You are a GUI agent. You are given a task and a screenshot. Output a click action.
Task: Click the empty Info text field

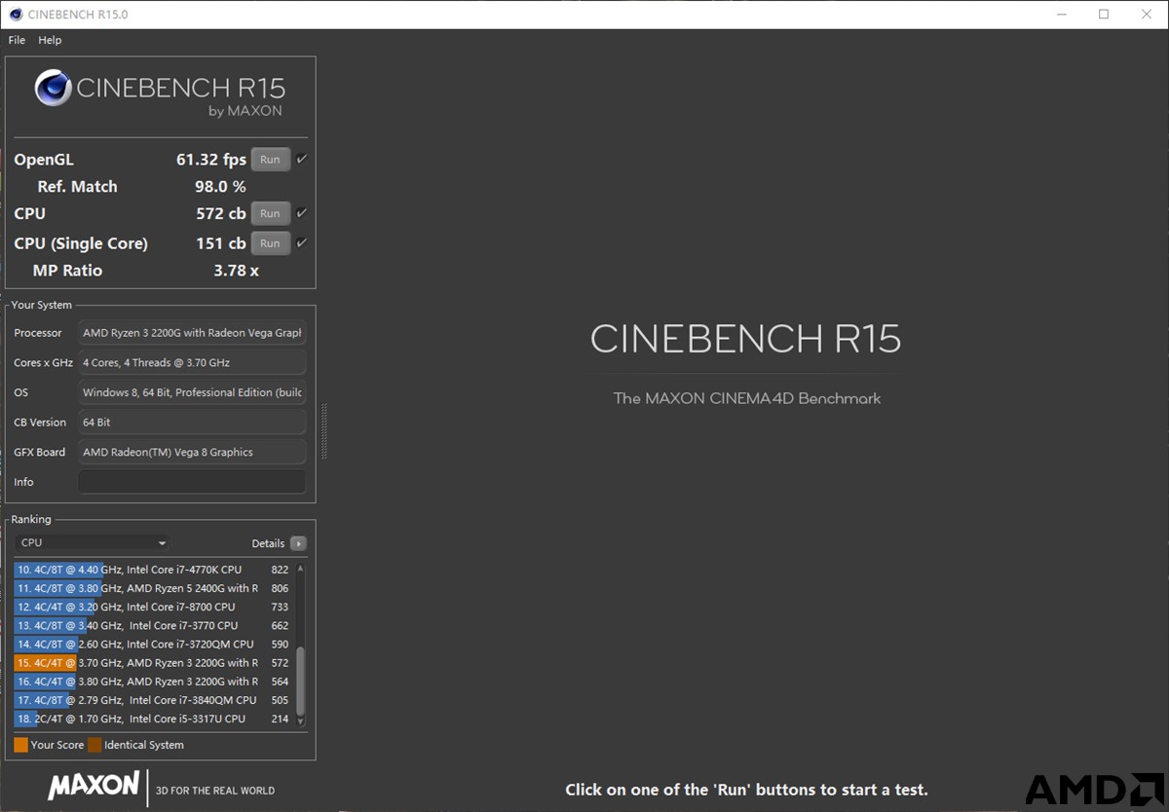(192, 482)
